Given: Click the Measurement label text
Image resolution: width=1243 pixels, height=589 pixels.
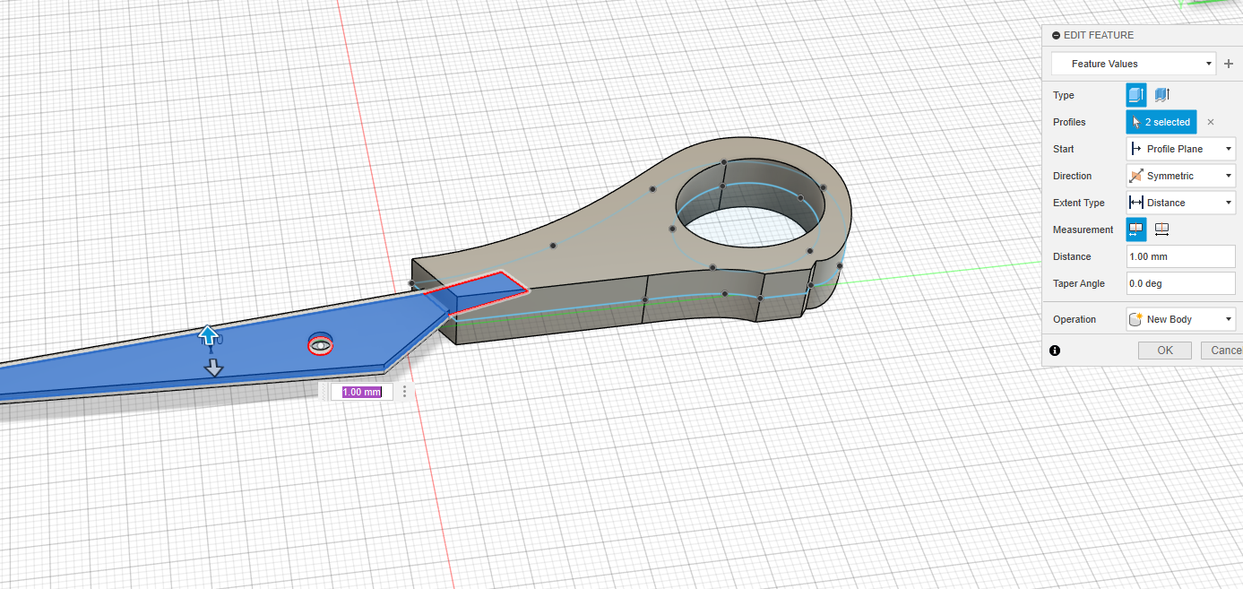Looking at the screenshot, I should tap(1083, 230).
